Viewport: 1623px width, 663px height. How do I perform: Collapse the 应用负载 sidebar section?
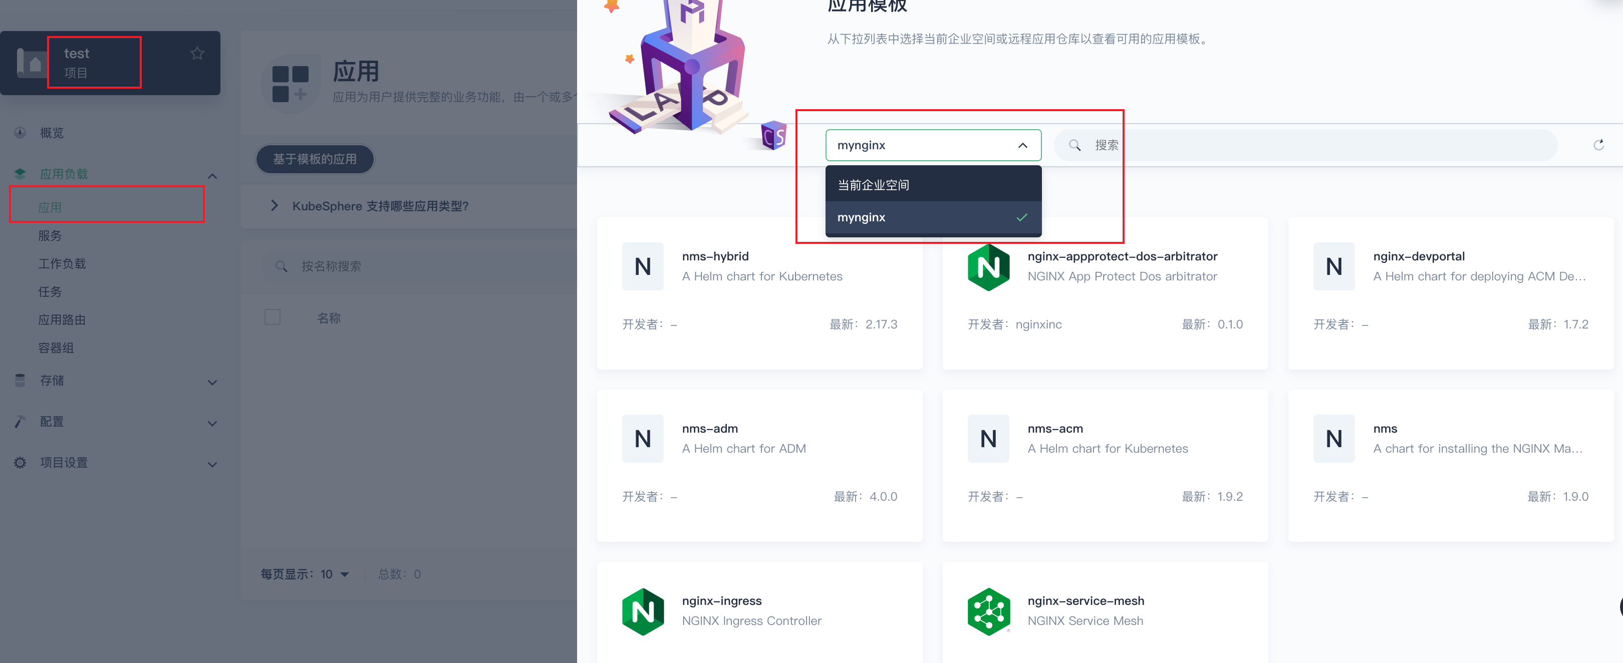(212, 176)
